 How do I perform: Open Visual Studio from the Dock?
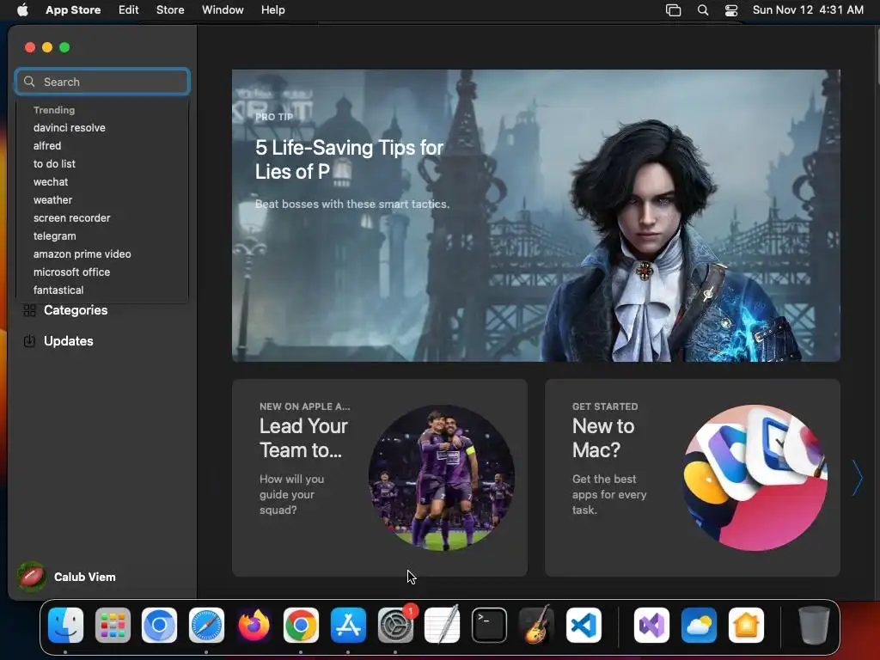(651, 625)
